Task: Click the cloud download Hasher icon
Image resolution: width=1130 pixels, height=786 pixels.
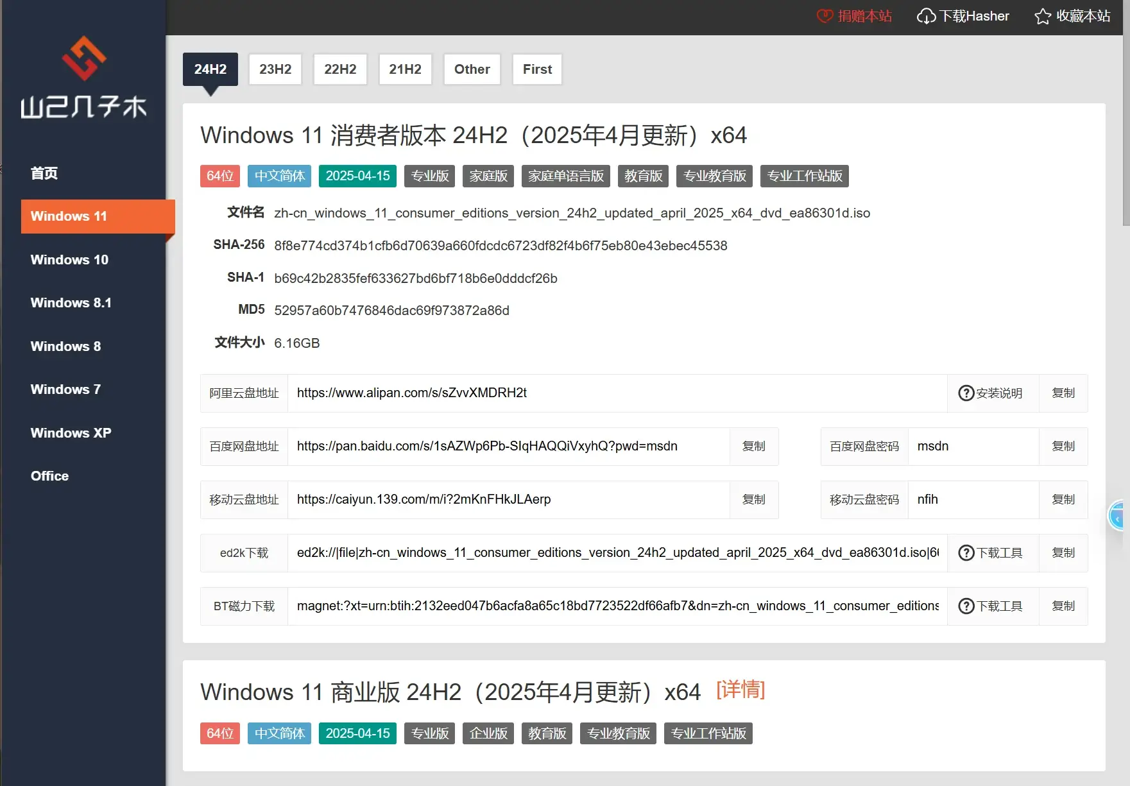Action: [926, 16]
